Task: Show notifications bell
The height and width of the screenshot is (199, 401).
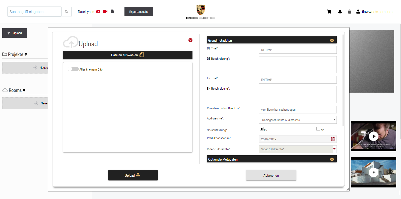Action: coord(340,12)
